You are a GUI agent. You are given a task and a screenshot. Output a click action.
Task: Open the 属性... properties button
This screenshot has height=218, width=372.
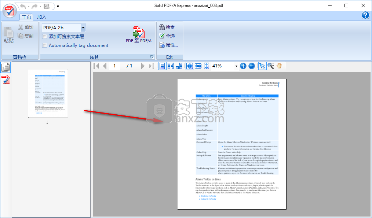pos(168,45)
